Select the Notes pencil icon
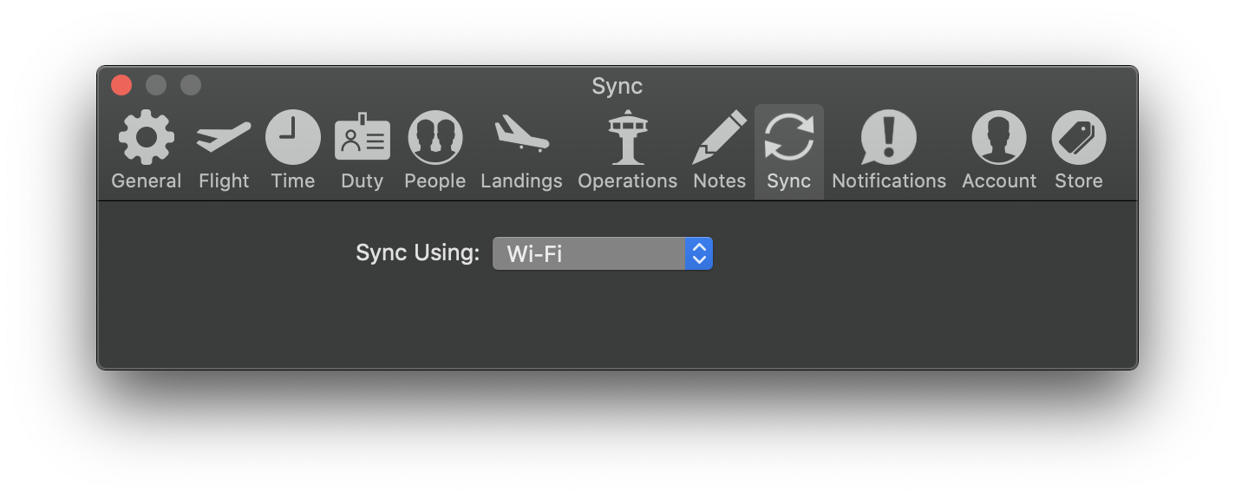Screen dimensions: 1235x498 (720, 137)
